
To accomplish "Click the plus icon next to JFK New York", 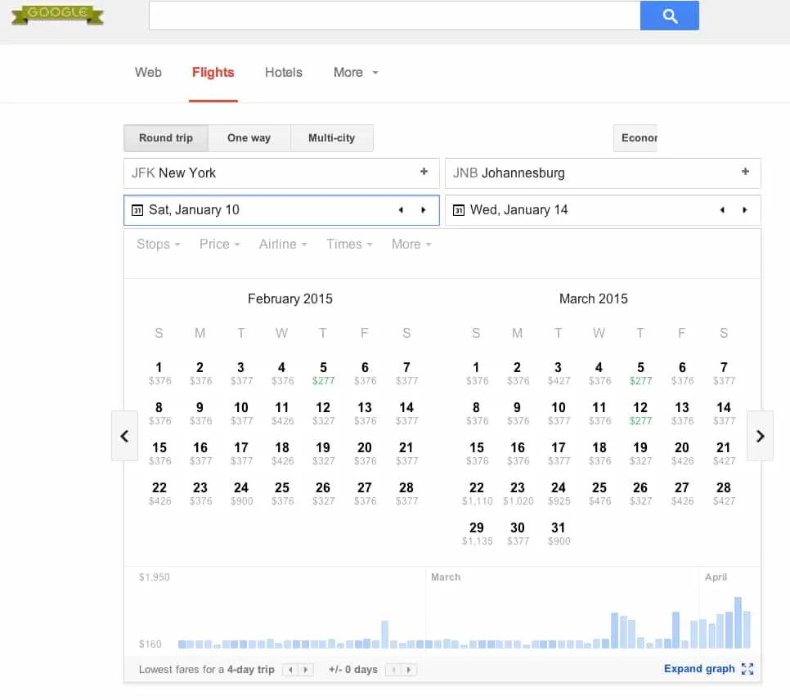I will point(424,173).
